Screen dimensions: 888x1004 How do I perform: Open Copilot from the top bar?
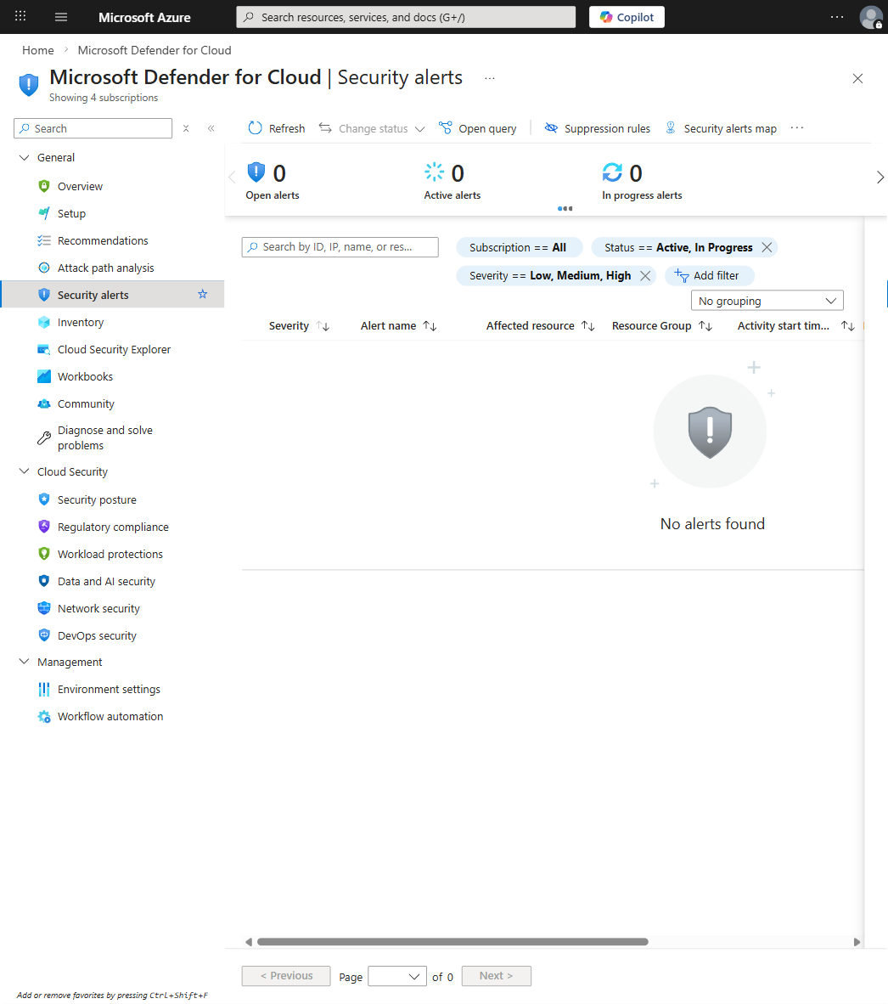(627, 17)
